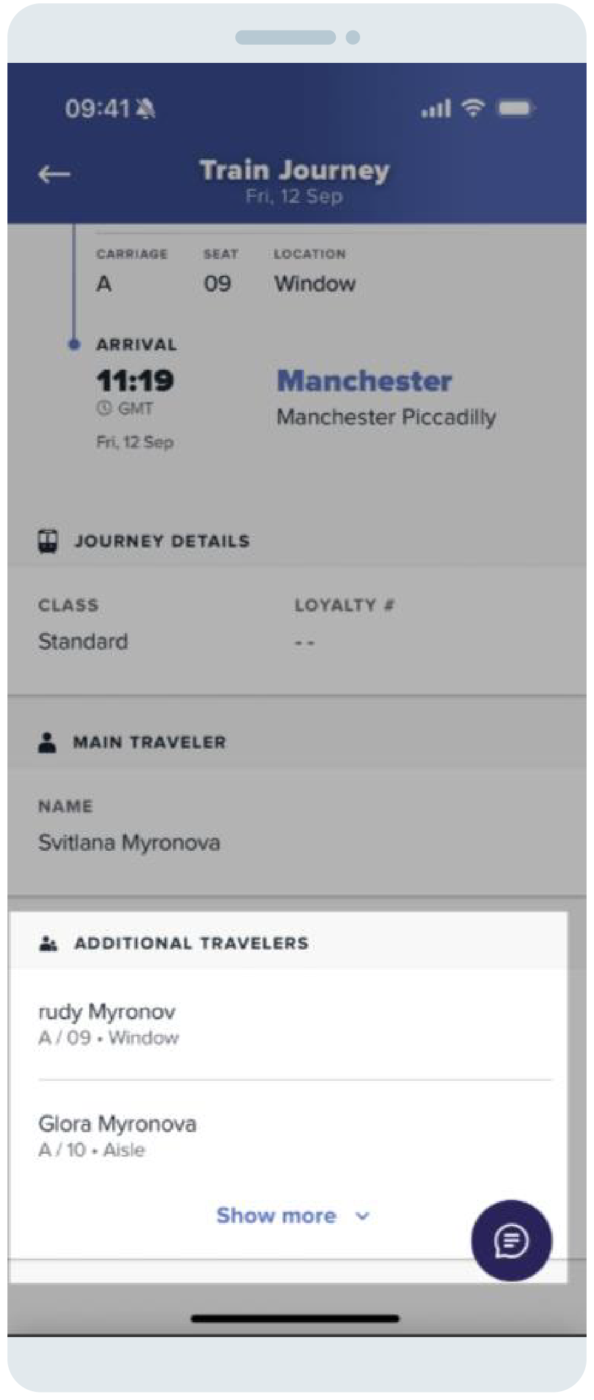
Task: Tap the muted bell icon near the time
Action: pyautogui.click(x=145, y=108)
